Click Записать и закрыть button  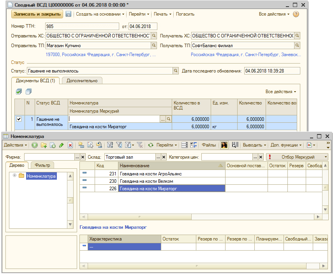[37, 14]
